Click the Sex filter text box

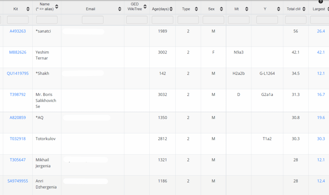(213, 20)
